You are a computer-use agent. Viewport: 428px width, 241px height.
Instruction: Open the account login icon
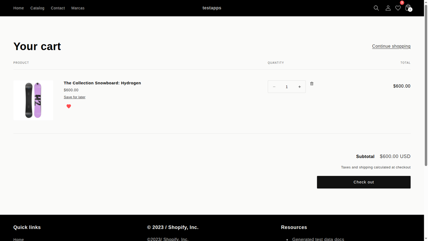pyautogui.click(x=388, y=8)
